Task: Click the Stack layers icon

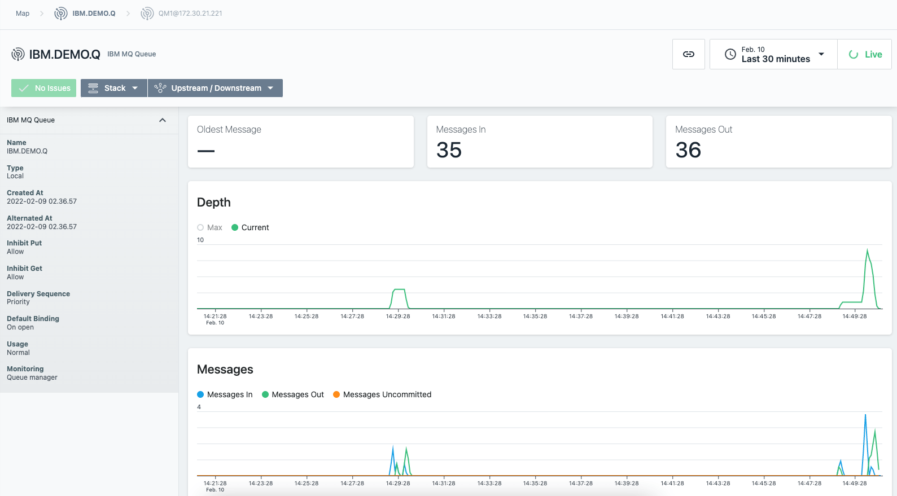Action: coord(93,88)
